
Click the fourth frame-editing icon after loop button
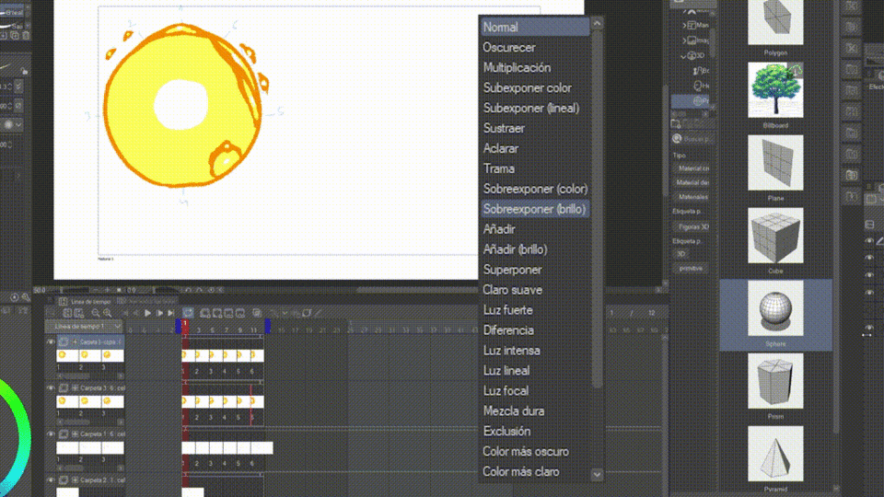click(240, 313)
